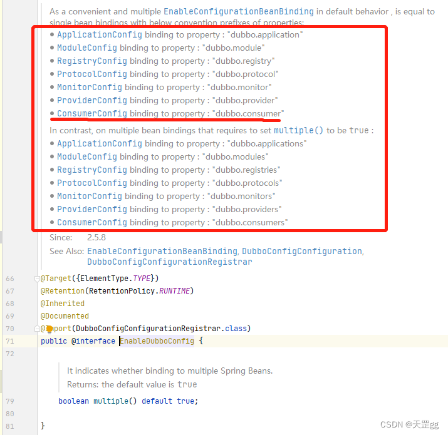Open ModuleConfig link for "dubbo.modules"
The height and width of the screenshot is (435, 448).
tap(87, 156)
